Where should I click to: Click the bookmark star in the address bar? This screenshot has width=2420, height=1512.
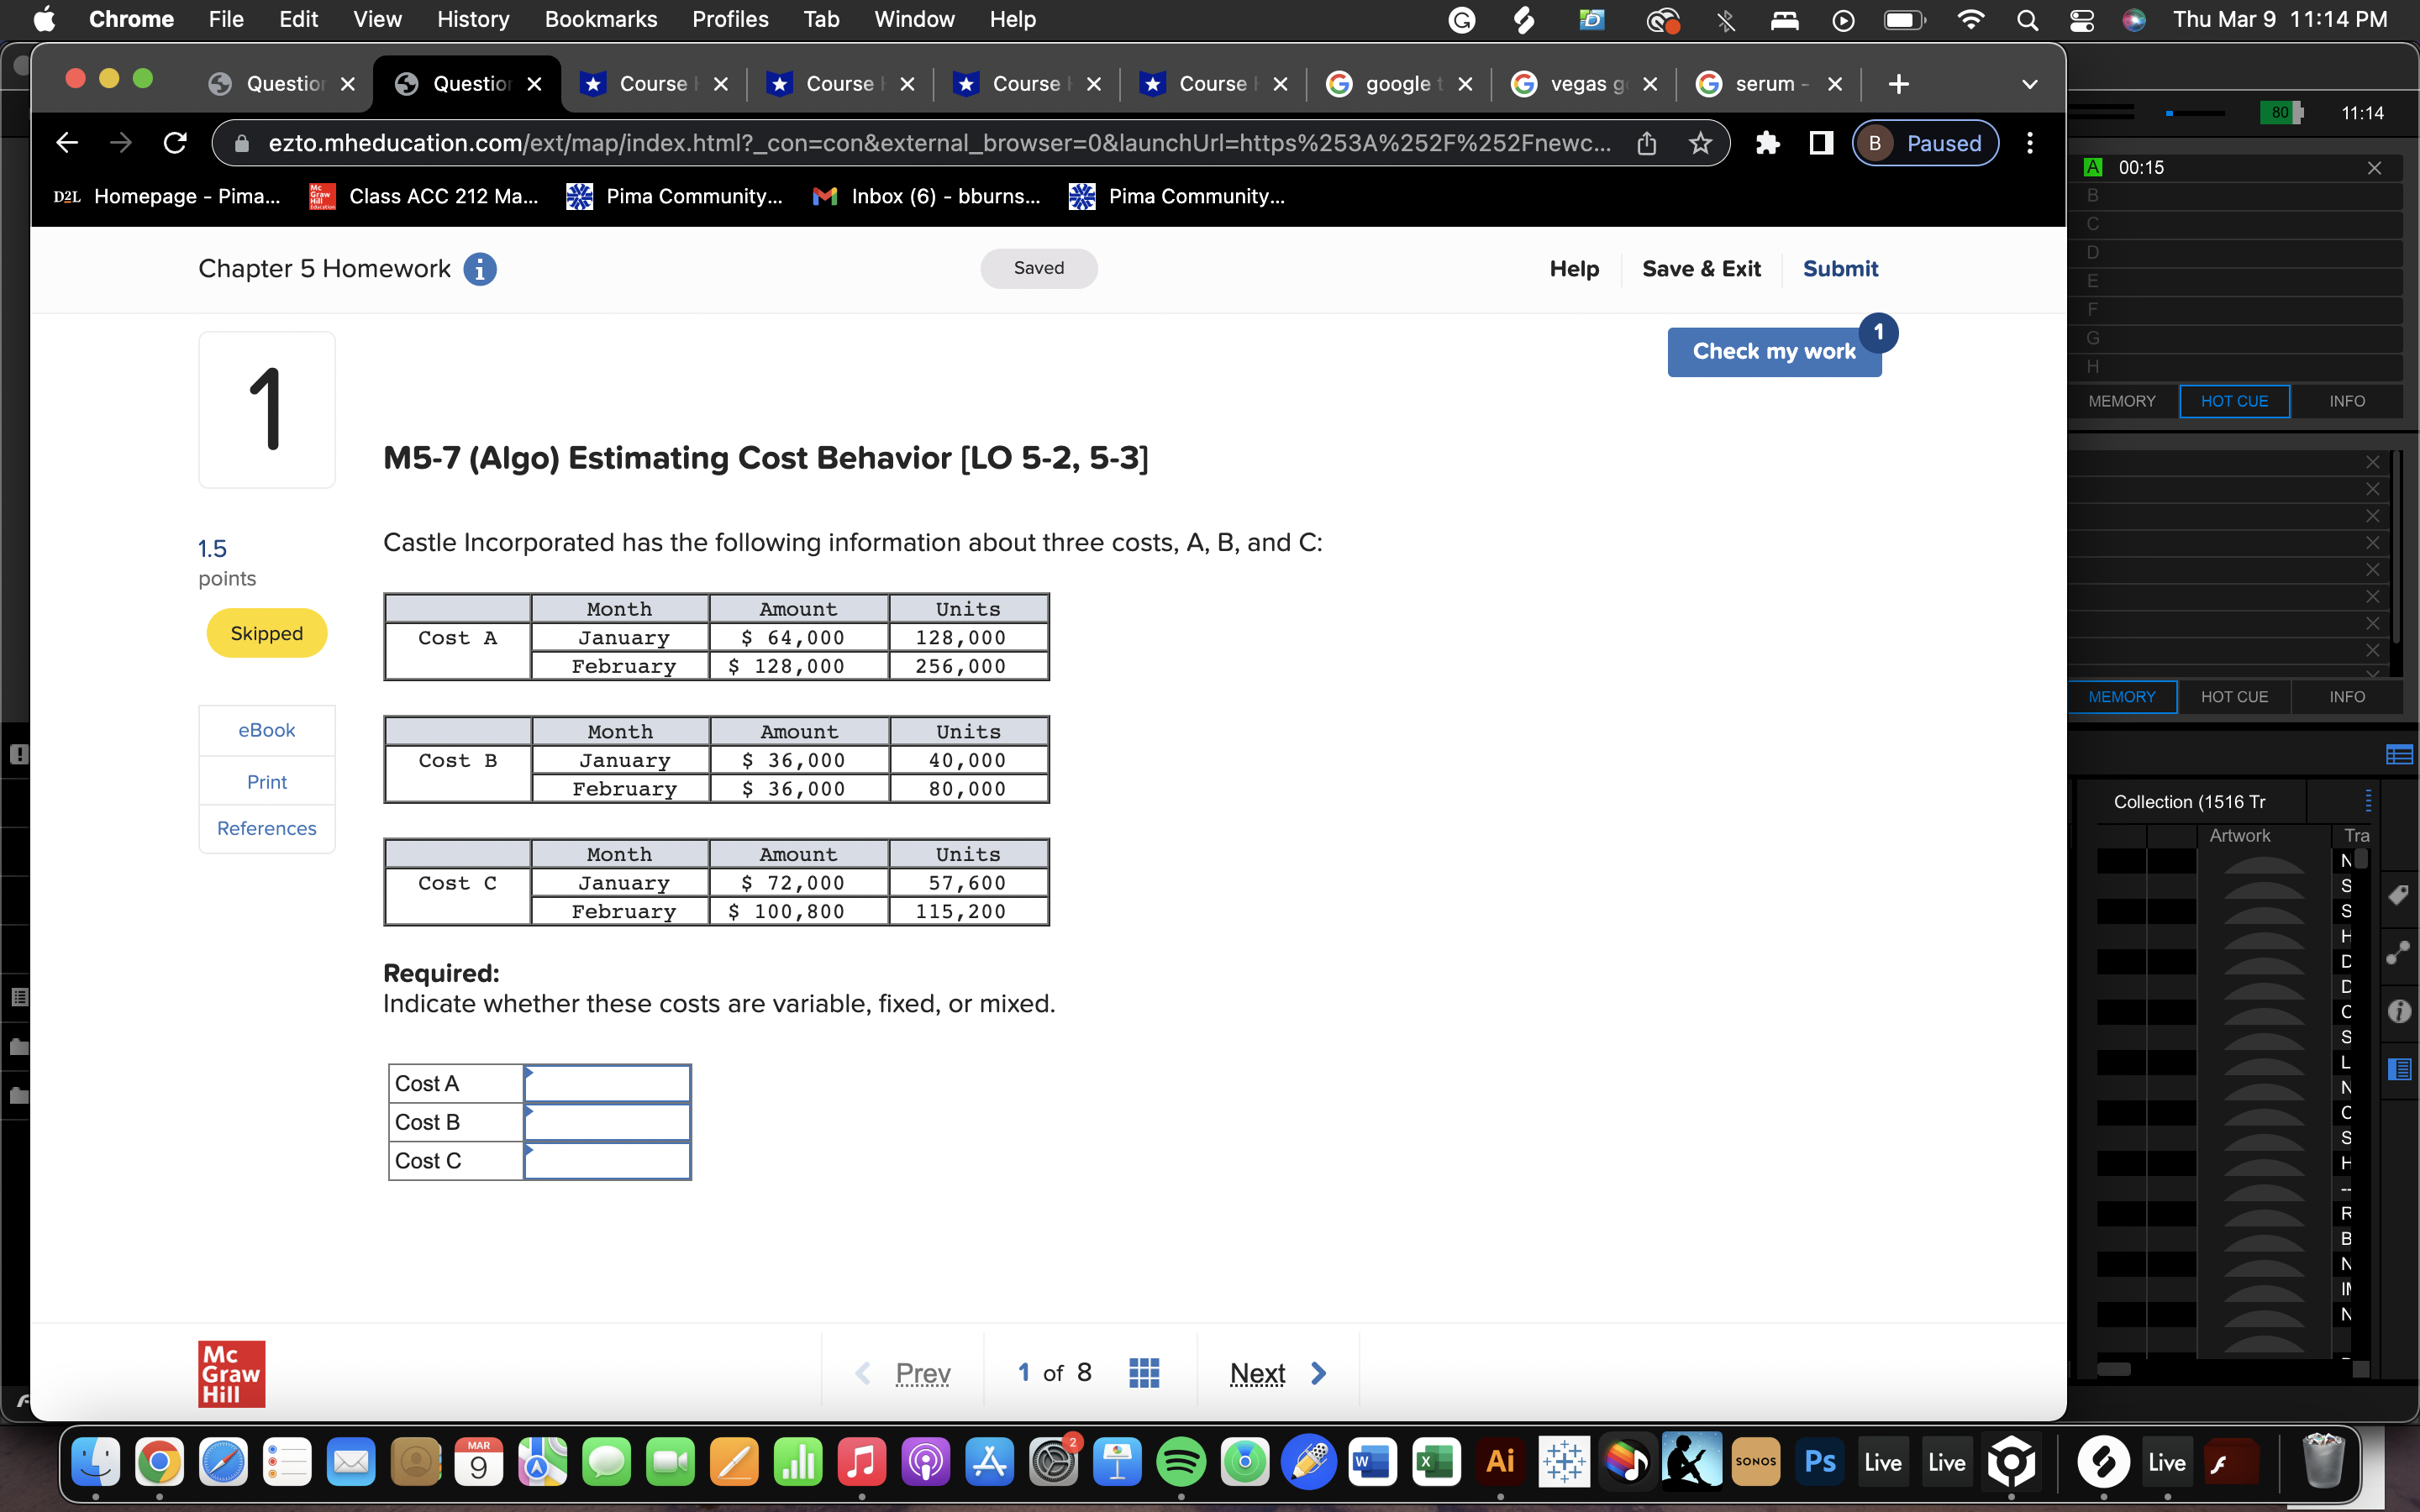pos(1700,143)
